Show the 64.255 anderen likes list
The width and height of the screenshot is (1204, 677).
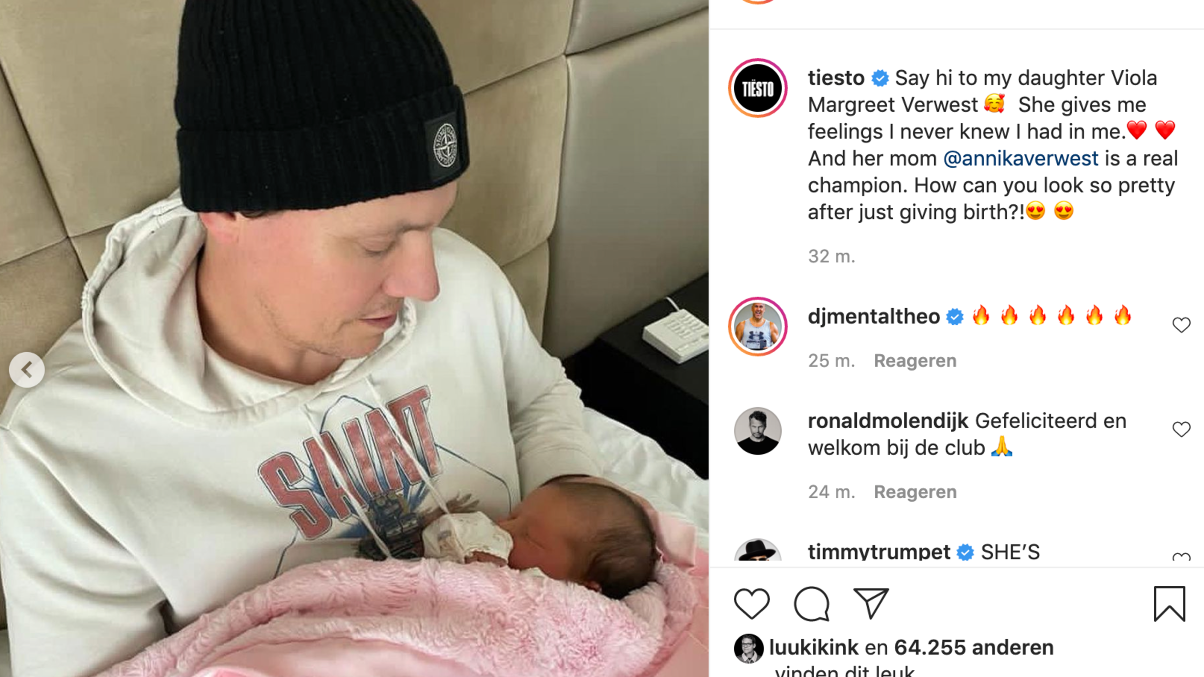click(x=974, y=648)
